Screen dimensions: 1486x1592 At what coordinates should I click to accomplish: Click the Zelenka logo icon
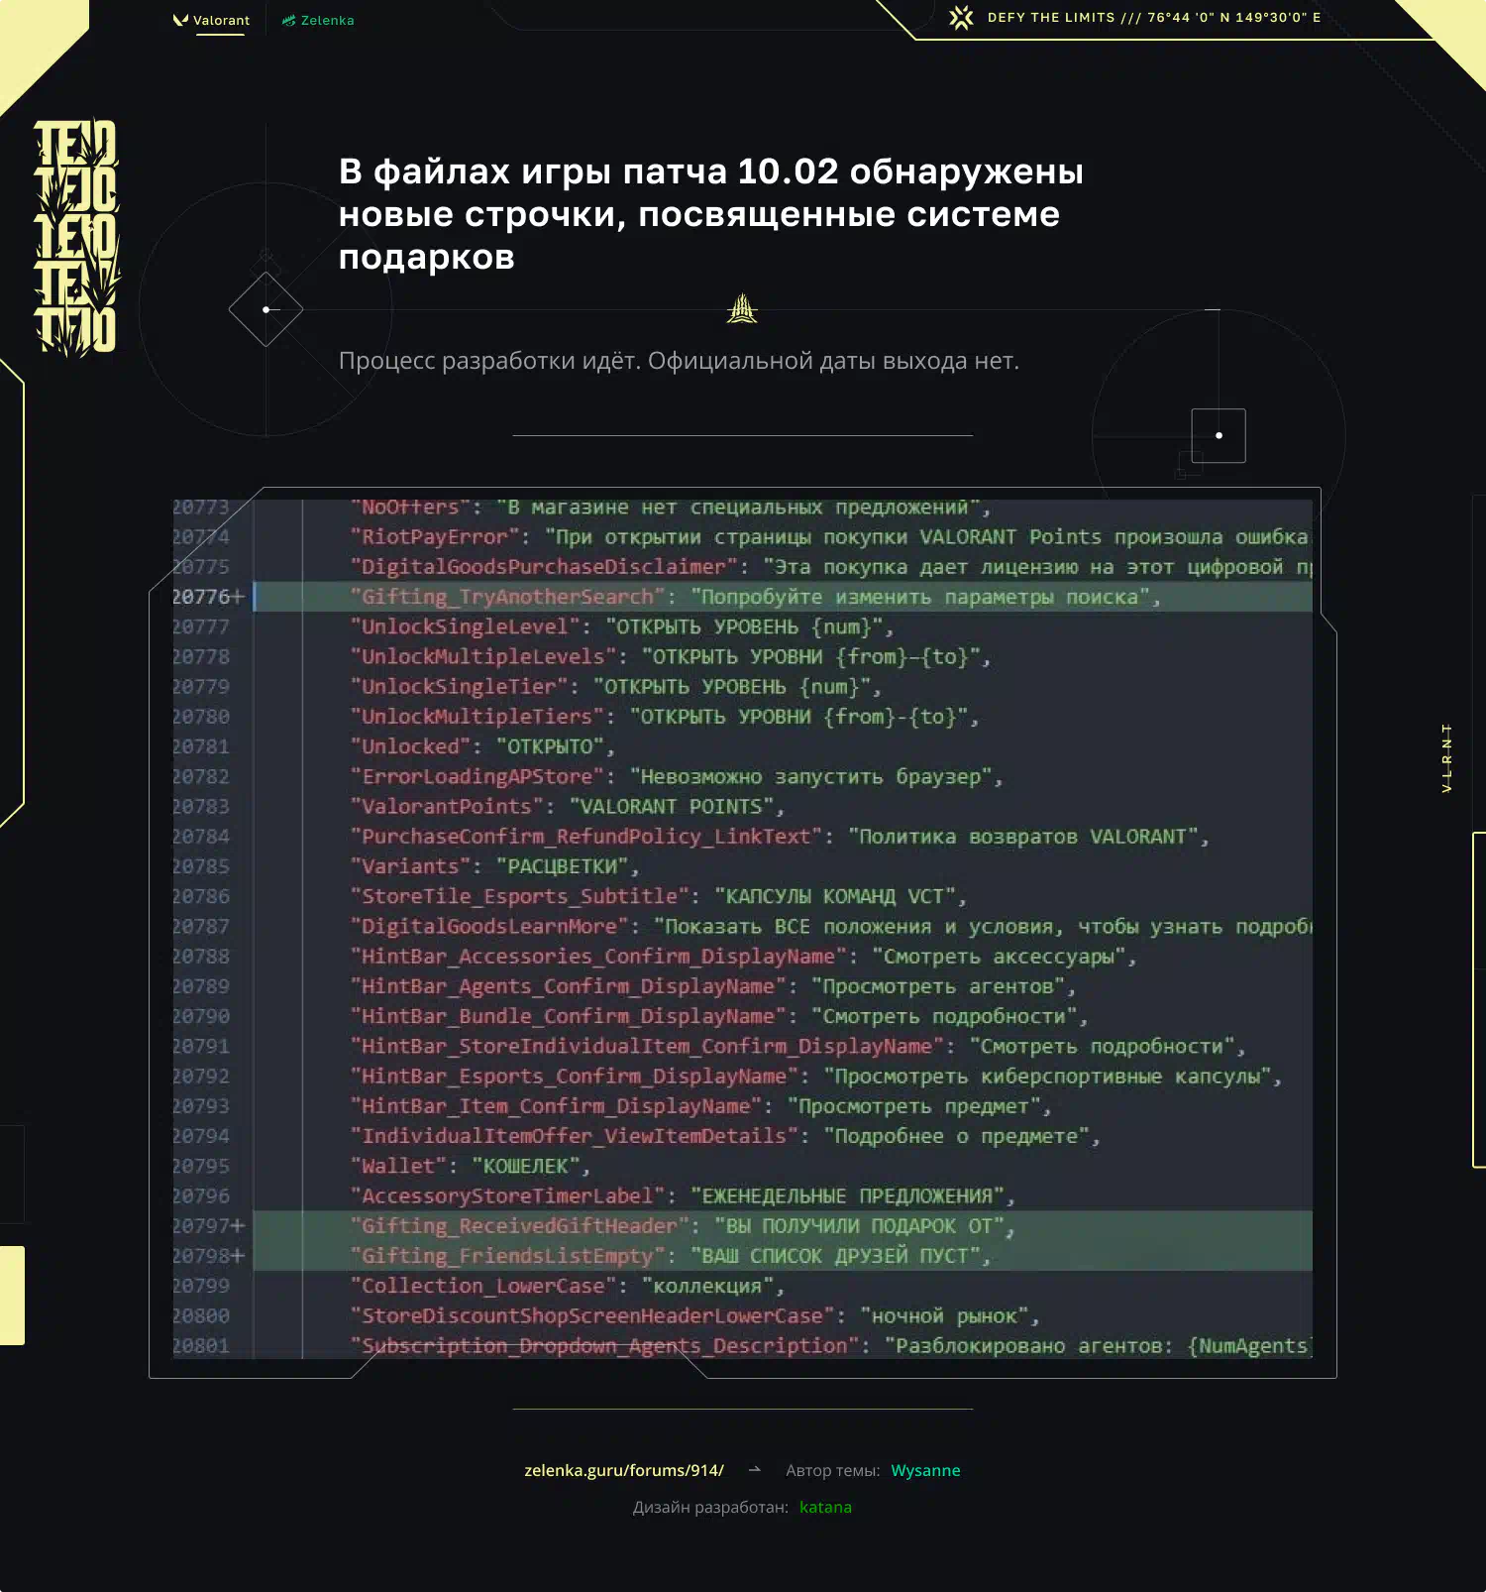288,20
